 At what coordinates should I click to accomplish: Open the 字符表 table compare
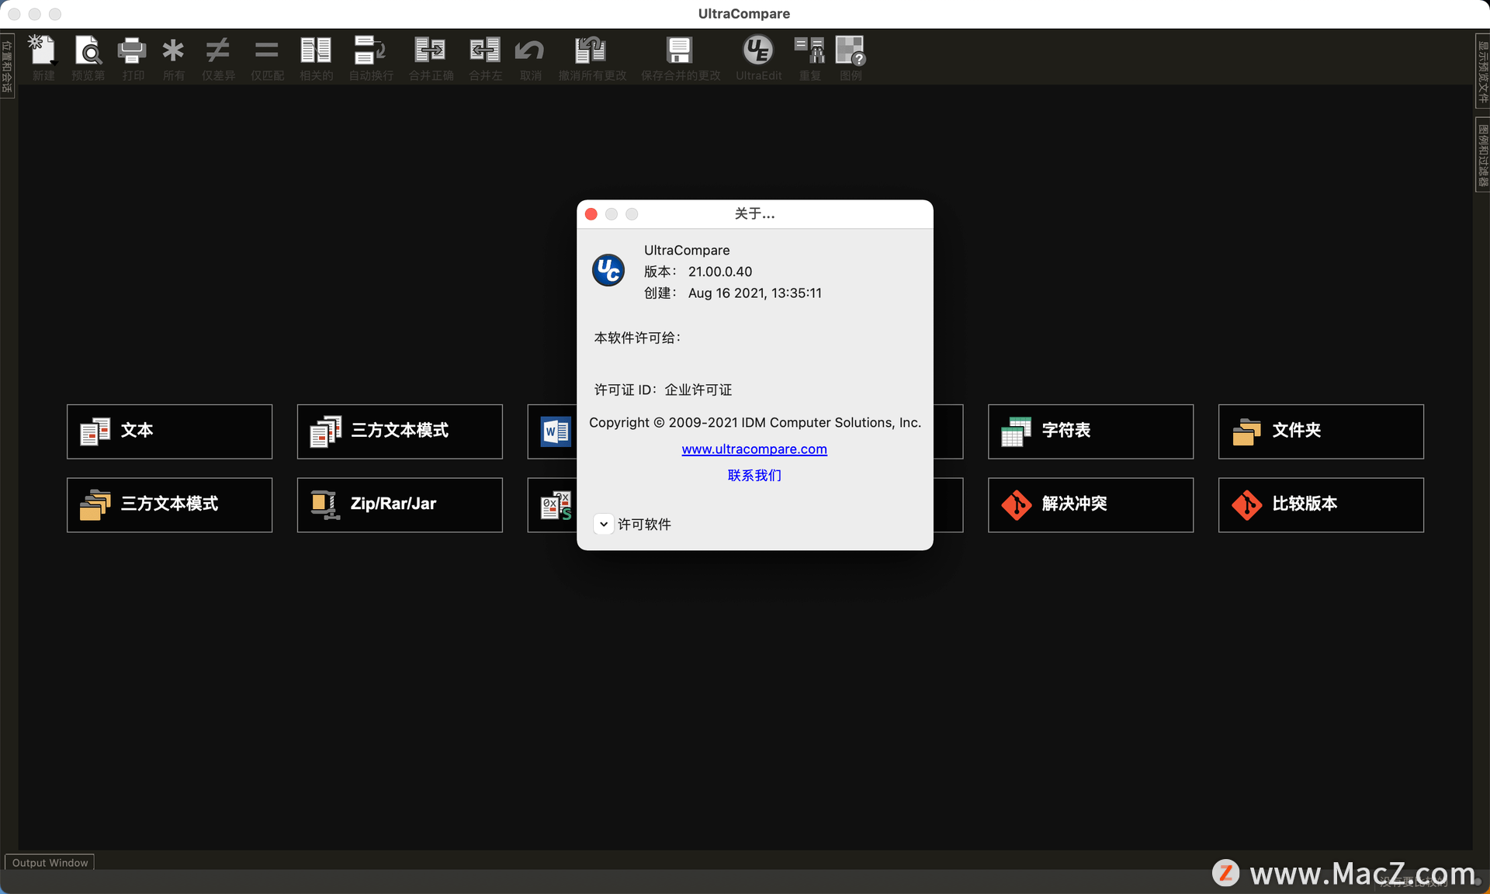pos(1090,431)
